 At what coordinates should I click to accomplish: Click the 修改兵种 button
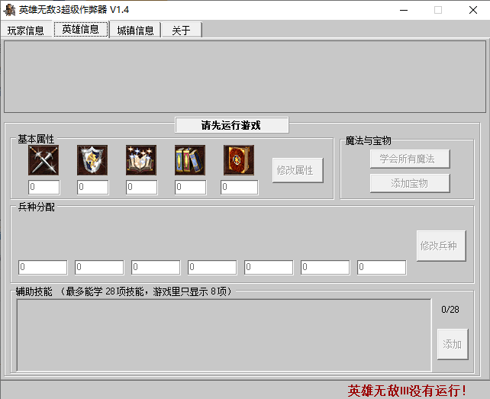click(x=441, y=246)
